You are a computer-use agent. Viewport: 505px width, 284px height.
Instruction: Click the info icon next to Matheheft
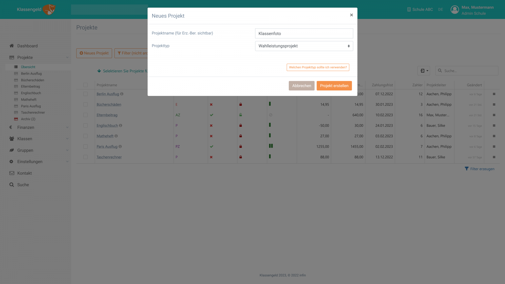[x=116, y=136]
